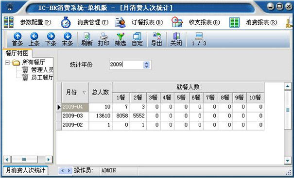The width and height of the screenshot is (294, 178).
Task: Click the 总人数 column header
Action: tap(101, 93)
